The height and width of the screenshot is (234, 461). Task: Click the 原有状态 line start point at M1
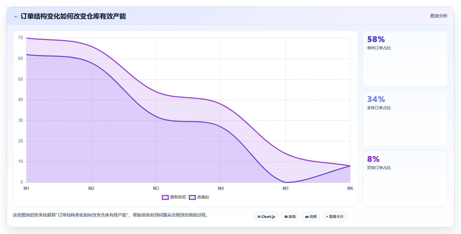click(x=27, y=38)
